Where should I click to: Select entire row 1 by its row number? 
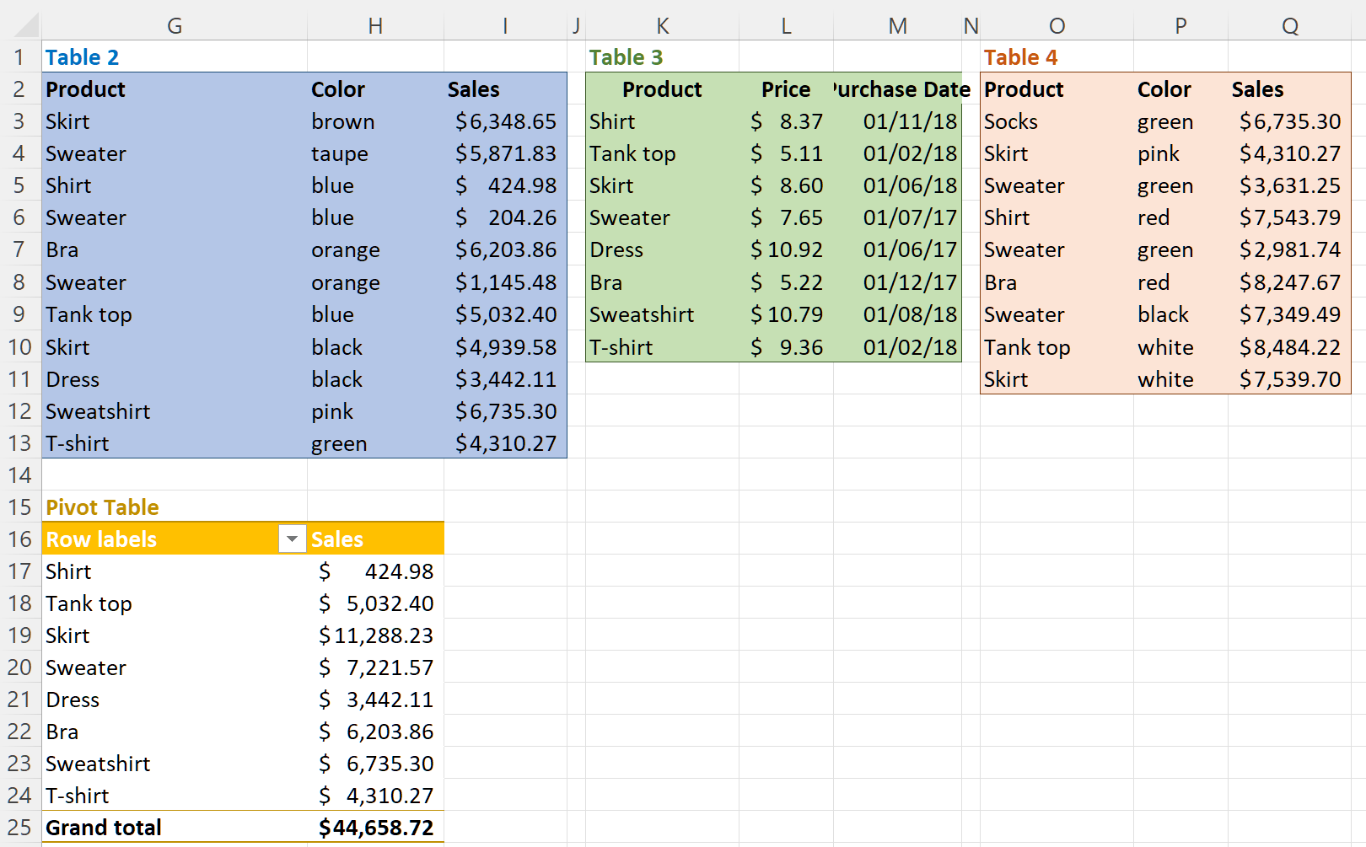19,56
